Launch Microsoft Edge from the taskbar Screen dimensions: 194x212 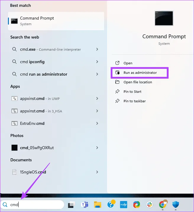coord(136,205)
